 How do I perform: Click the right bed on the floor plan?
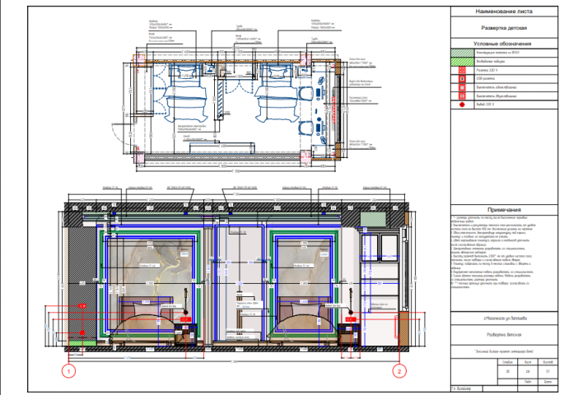(277, 93)
